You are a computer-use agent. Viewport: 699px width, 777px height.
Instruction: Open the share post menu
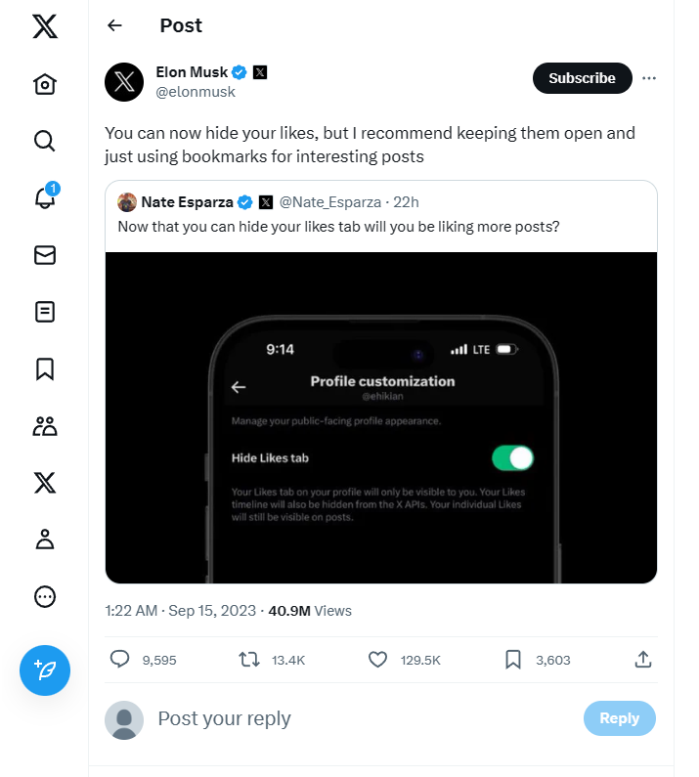(x=643, y=660)
